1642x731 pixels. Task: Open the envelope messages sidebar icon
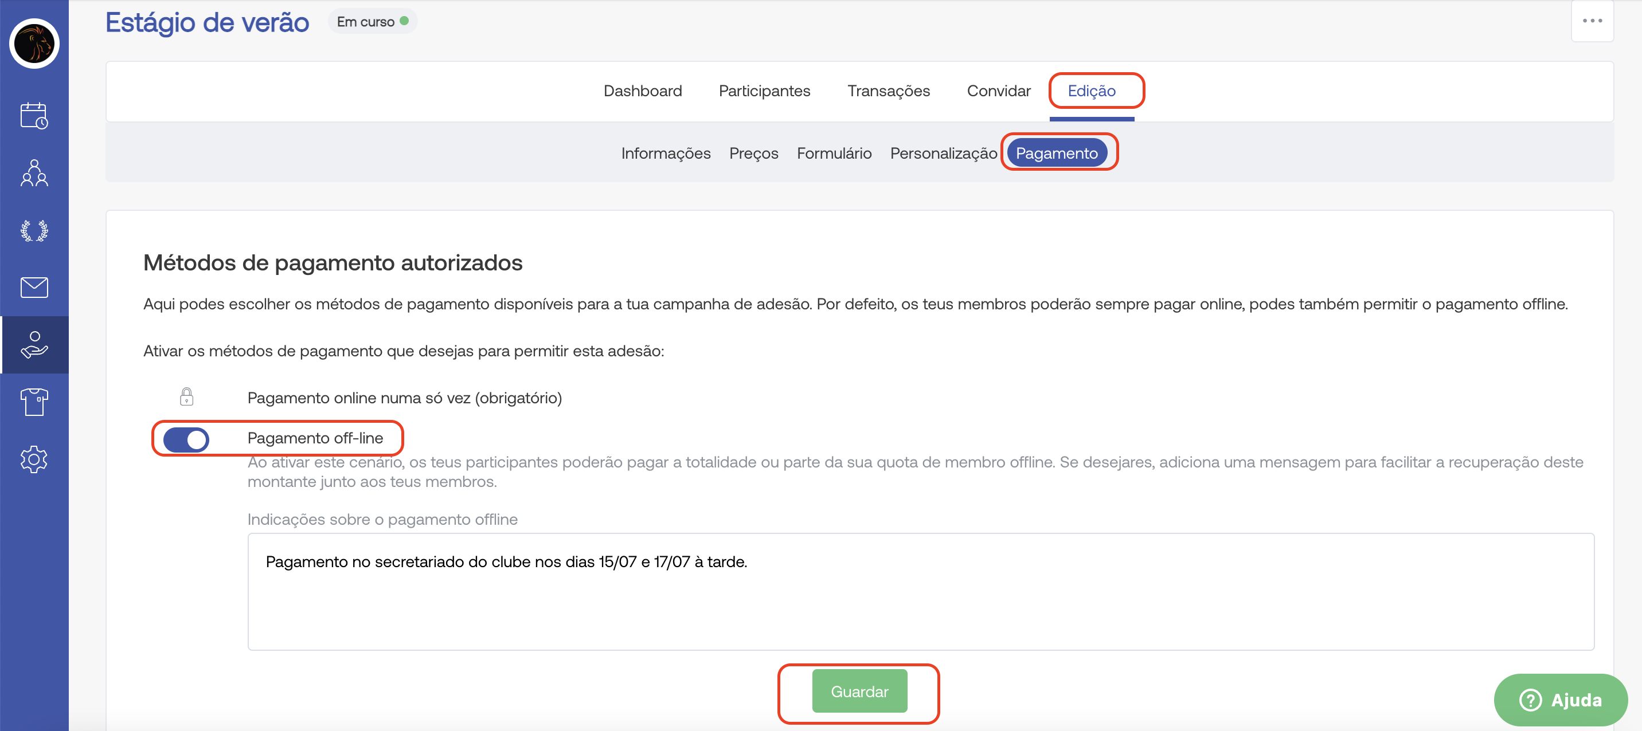[34, 287]
